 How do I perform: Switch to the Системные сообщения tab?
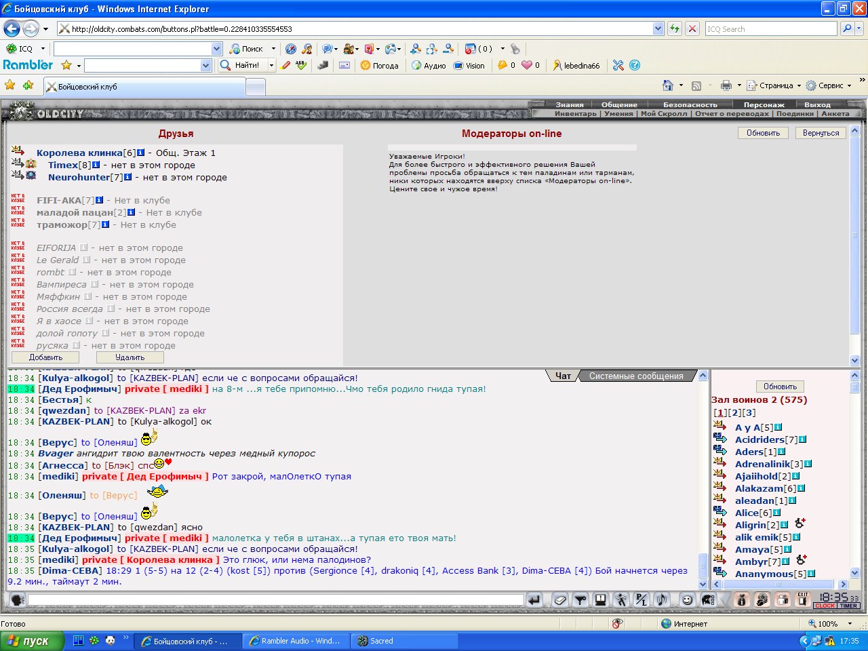636,376
